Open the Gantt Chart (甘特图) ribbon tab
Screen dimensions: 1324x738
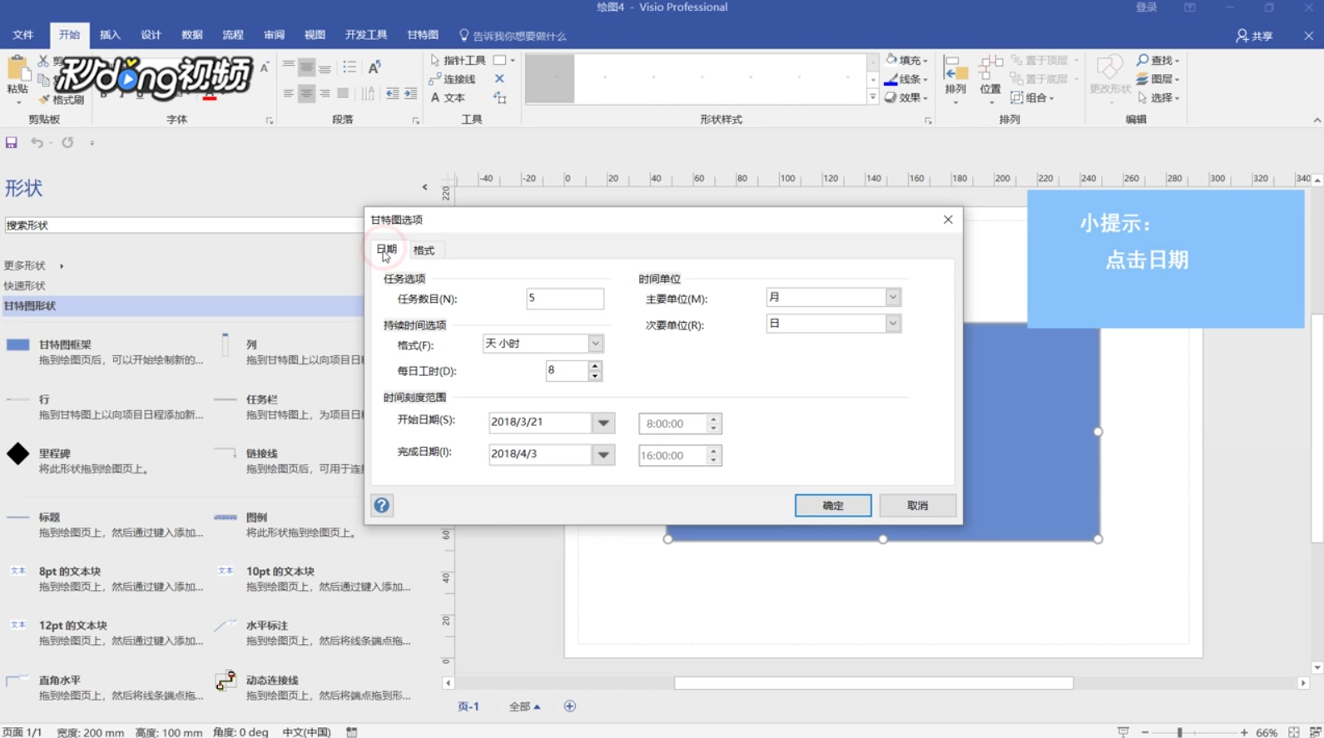pos(423,35)
